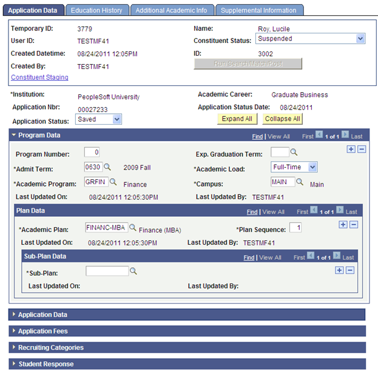The width and height of the screenshot is (378, 372).
Task: Go to next row in Program Data
Action: click(x=345, y=135)
